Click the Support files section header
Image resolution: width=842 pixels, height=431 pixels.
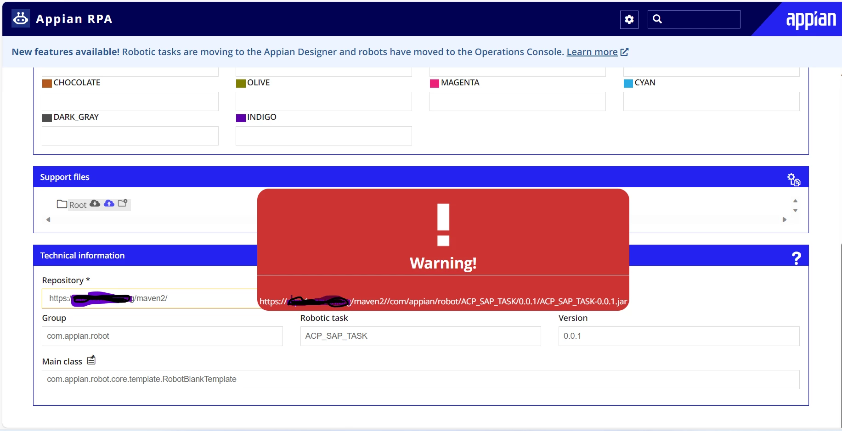pyautogui.click(x=421, y=177)
